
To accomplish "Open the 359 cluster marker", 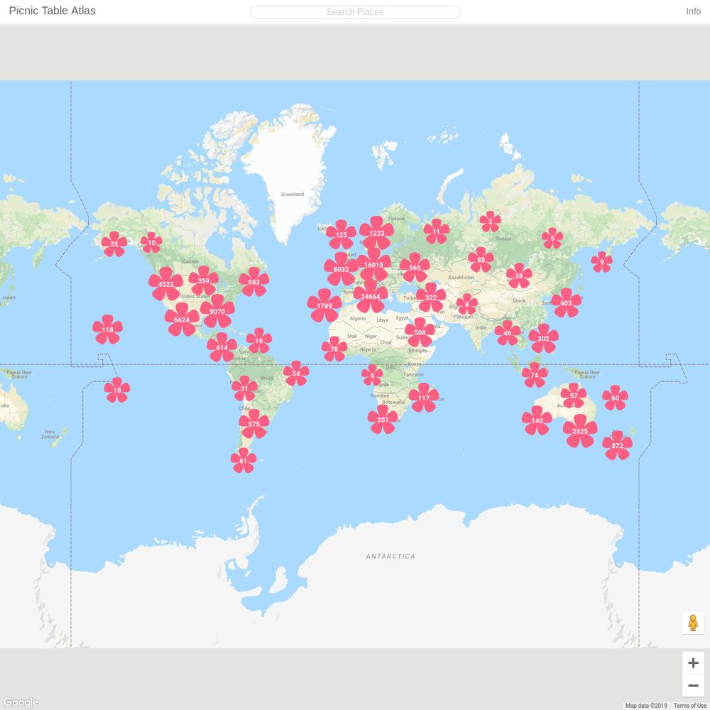I will 204,280.
